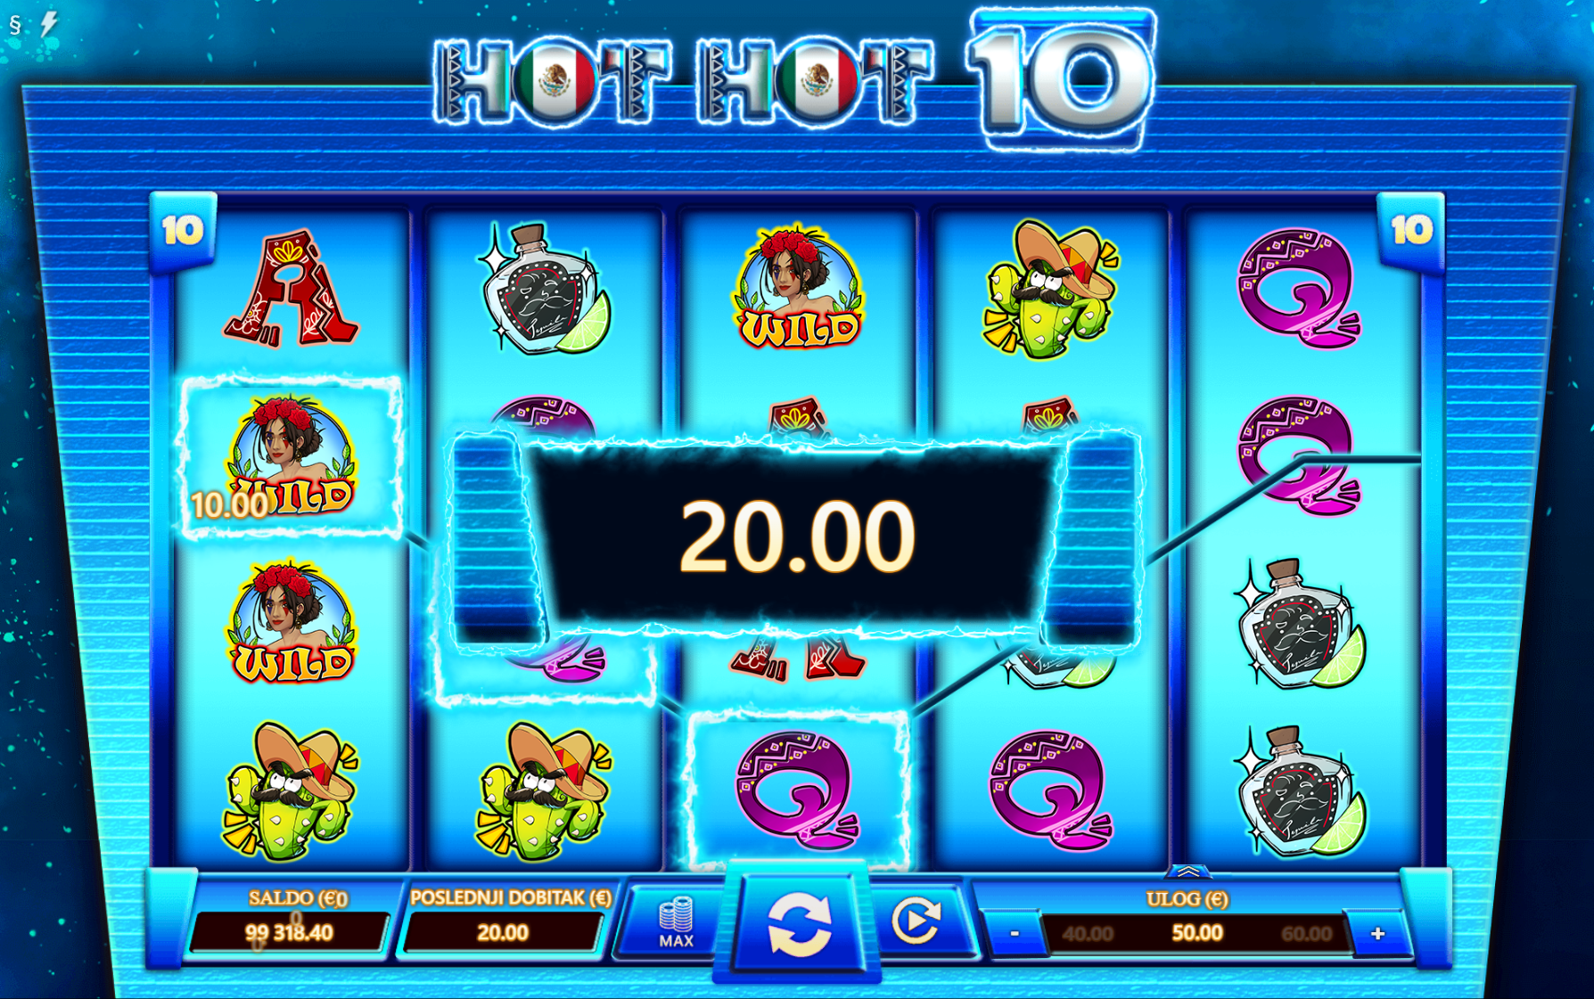This screenshot has width=1594, height=999.
Task: Set maximum bet with MAX coins icon
Action: tap(676, 922)
